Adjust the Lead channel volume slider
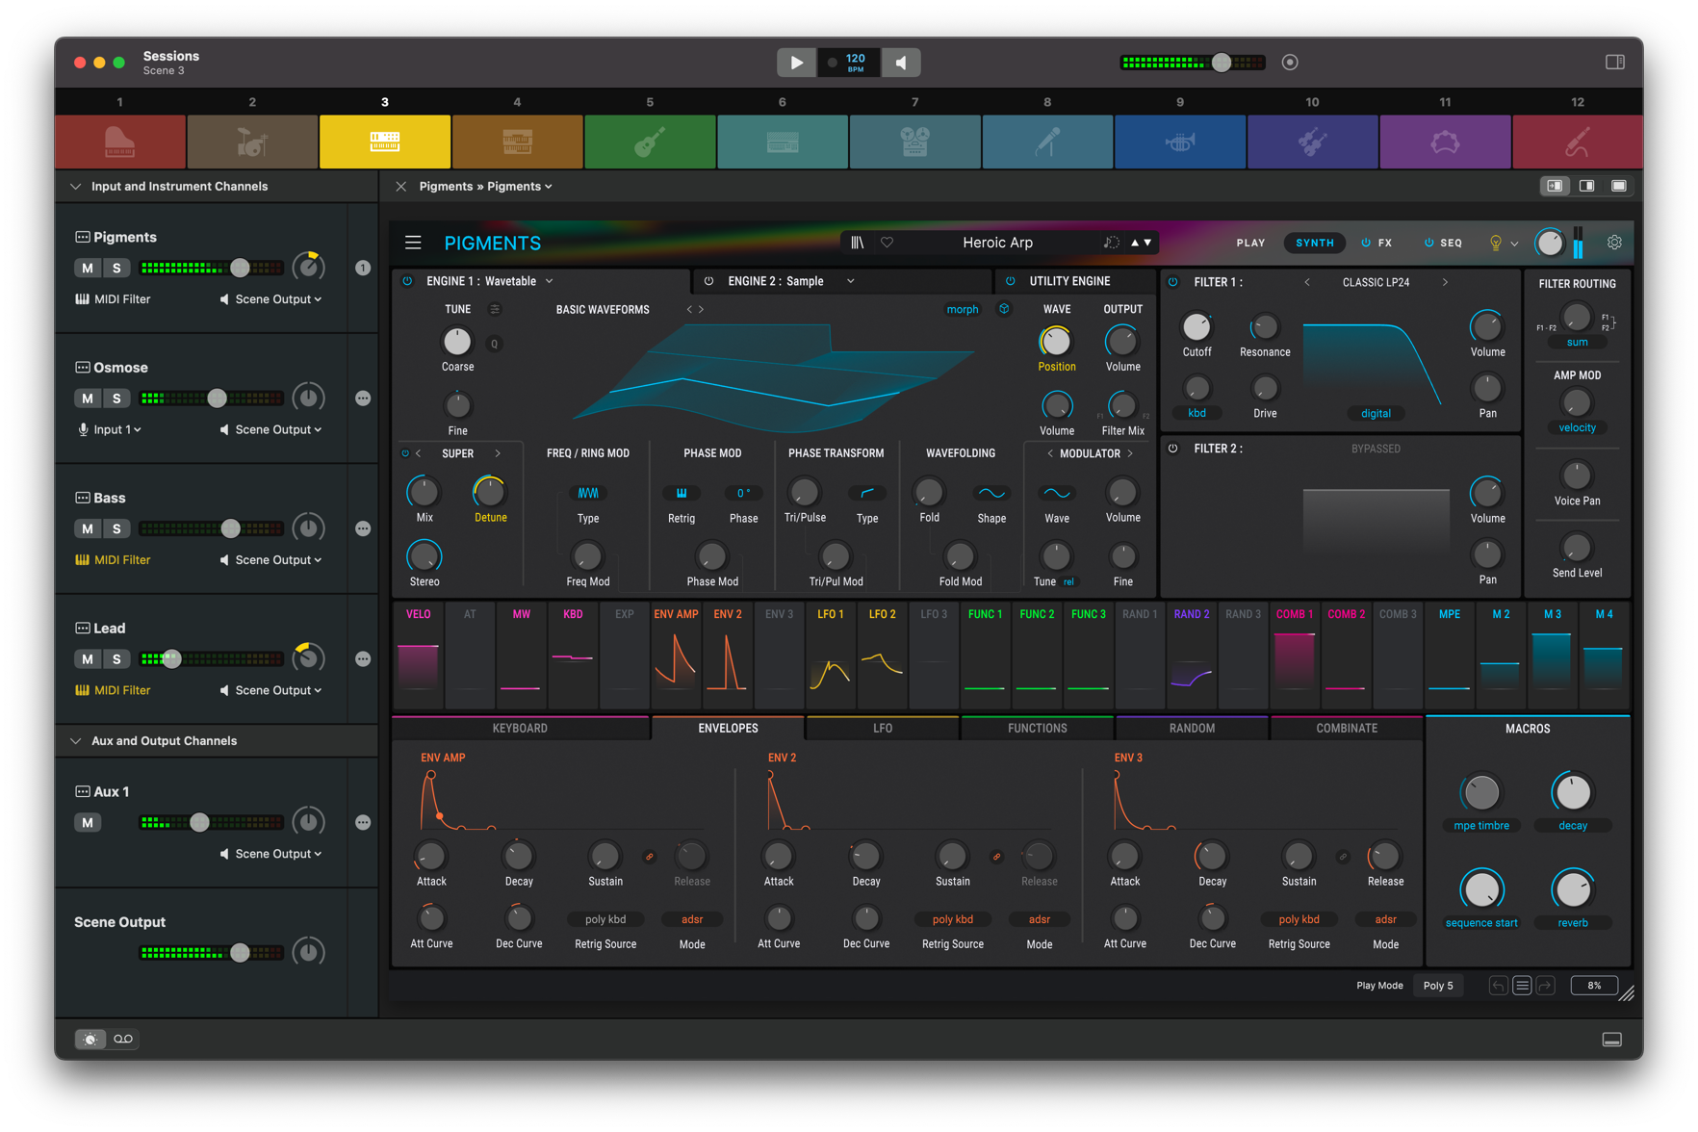Image resolution: width=1698 pixels, height=1132 pixels. [172, 659]
